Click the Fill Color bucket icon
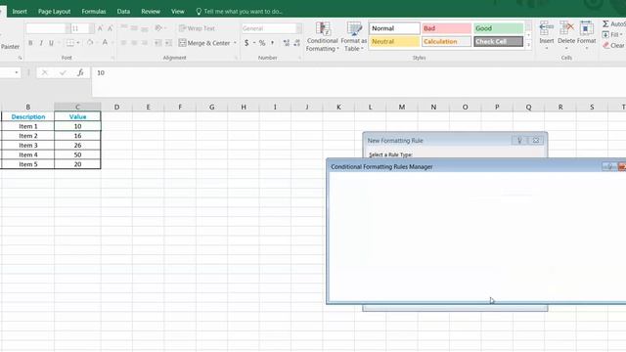The height and width of the screenshot is (352, 626). coord(90,43)
